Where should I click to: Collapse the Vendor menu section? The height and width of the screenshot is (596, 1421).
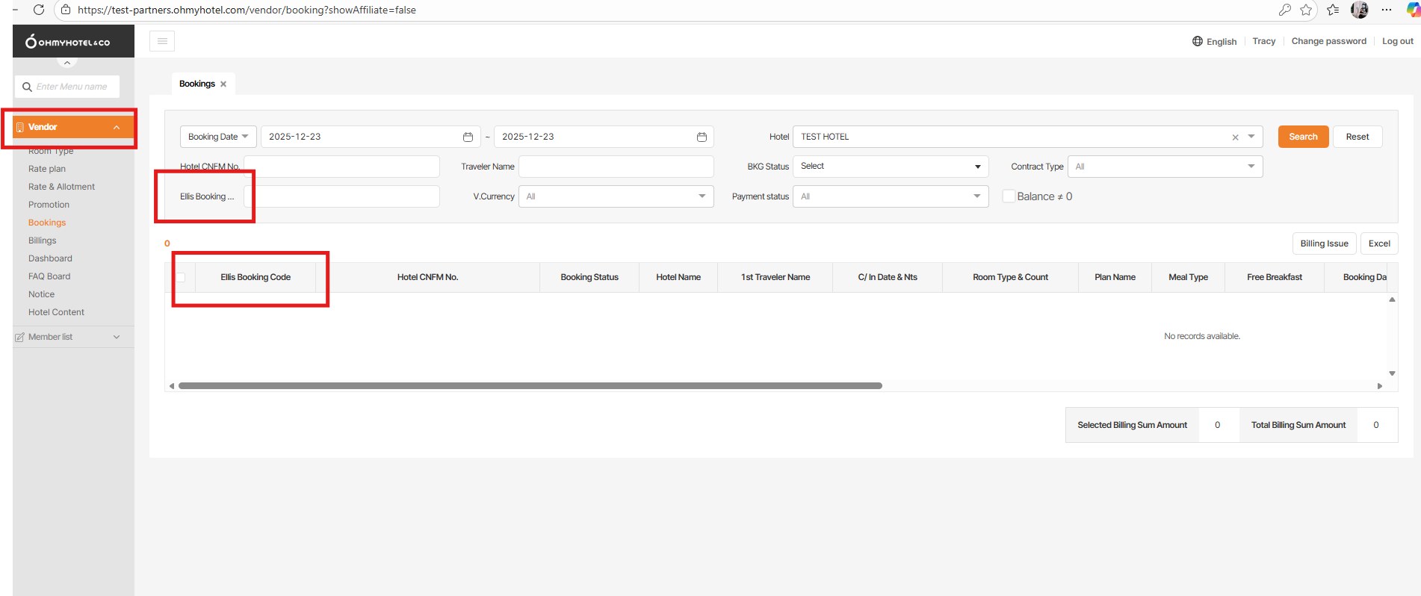pos(73,127)
